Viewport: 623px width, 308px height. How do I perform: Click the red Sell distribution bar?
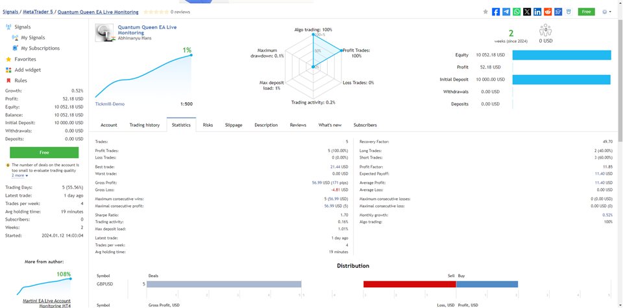[409, 284]
